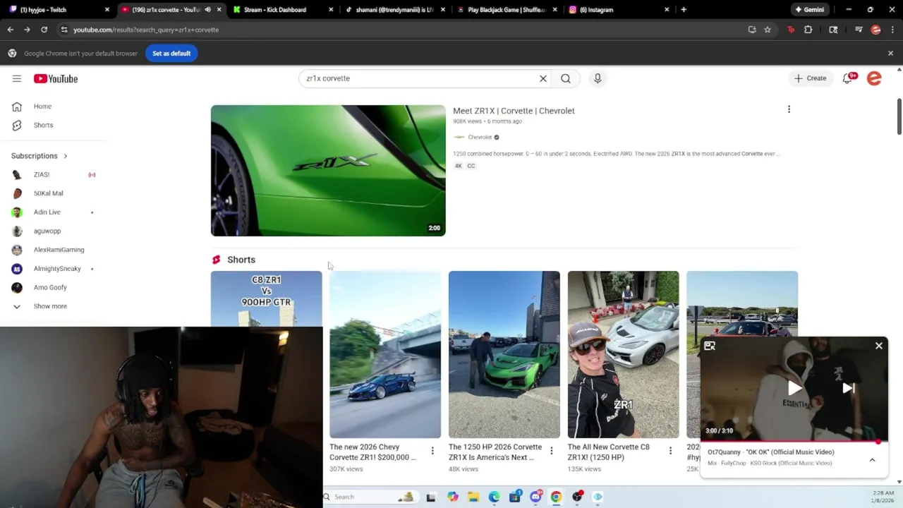Image resolution: width=903 pixels, height=508 pixels.
Task: Expand the miniplayer to full view
Action: click(x=710, y=346)
